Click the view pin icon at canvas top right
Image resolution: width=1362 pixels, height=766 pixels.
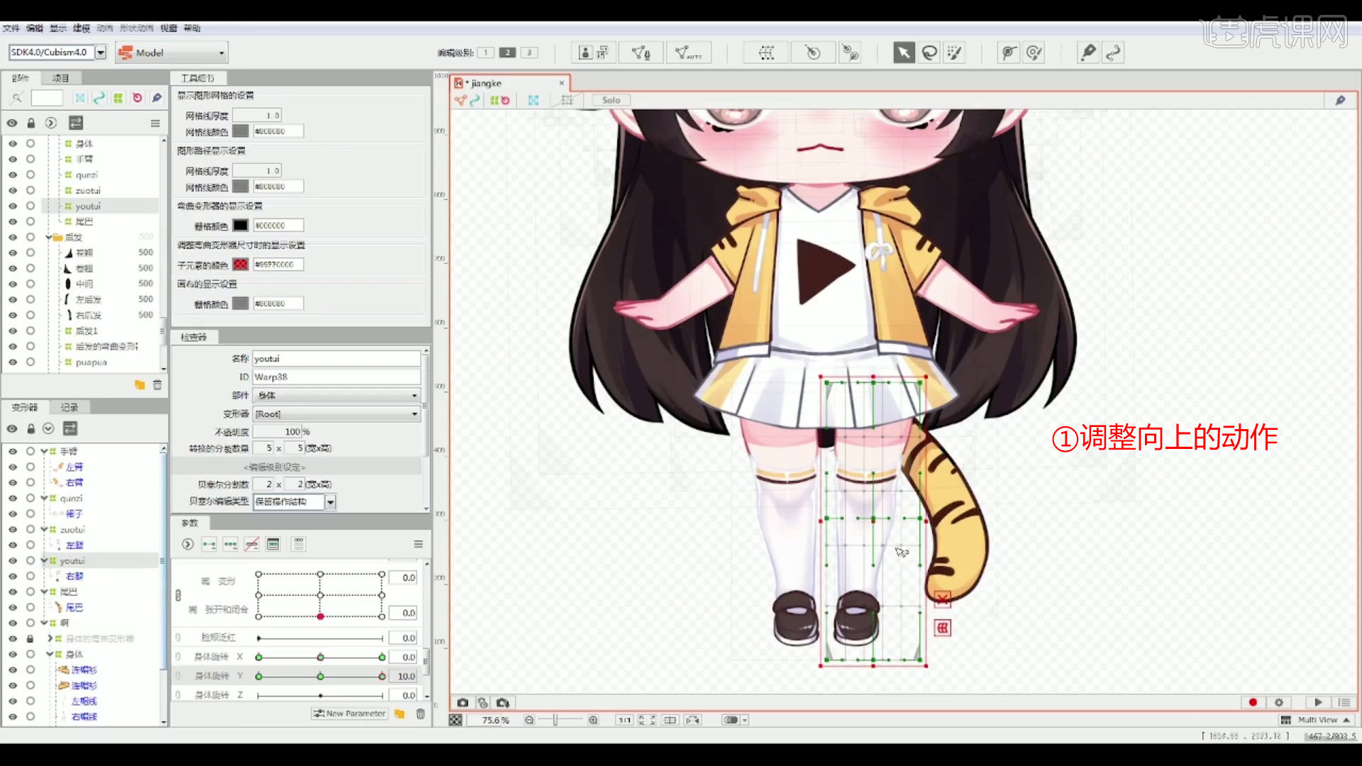coord(1340,100)
